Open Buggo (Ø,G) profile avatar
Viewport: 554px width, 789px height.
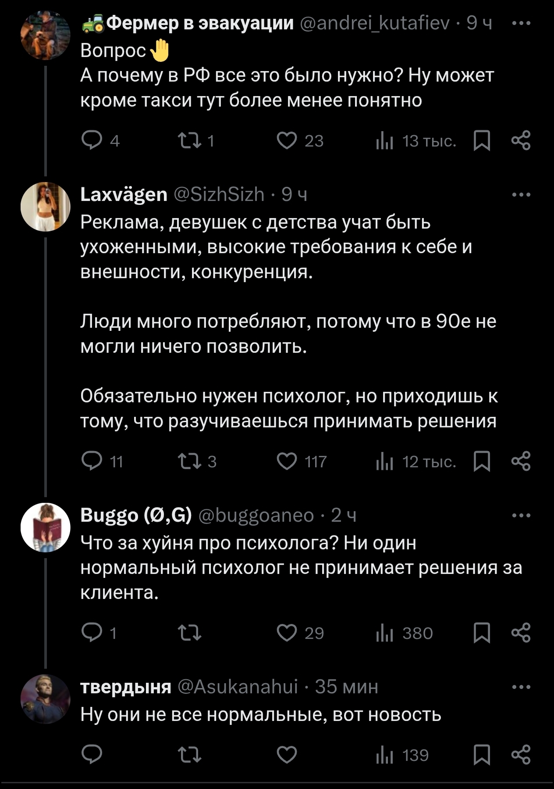45,527
